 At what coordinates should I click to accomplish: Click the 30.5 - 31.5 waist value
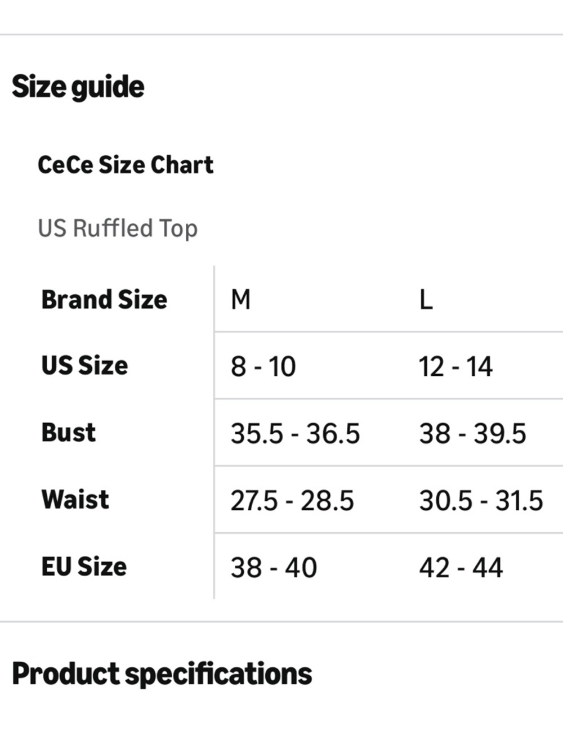[481, 501]
